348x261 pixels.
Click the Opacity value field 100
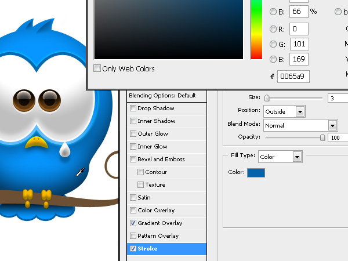pyautogui.click(x=338, y=137)
